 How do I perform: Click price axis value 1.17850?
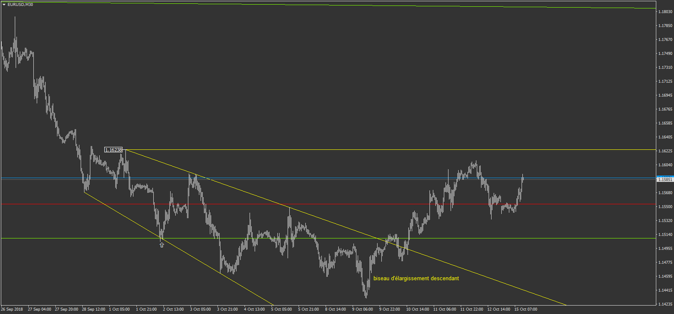pos(665,26)
